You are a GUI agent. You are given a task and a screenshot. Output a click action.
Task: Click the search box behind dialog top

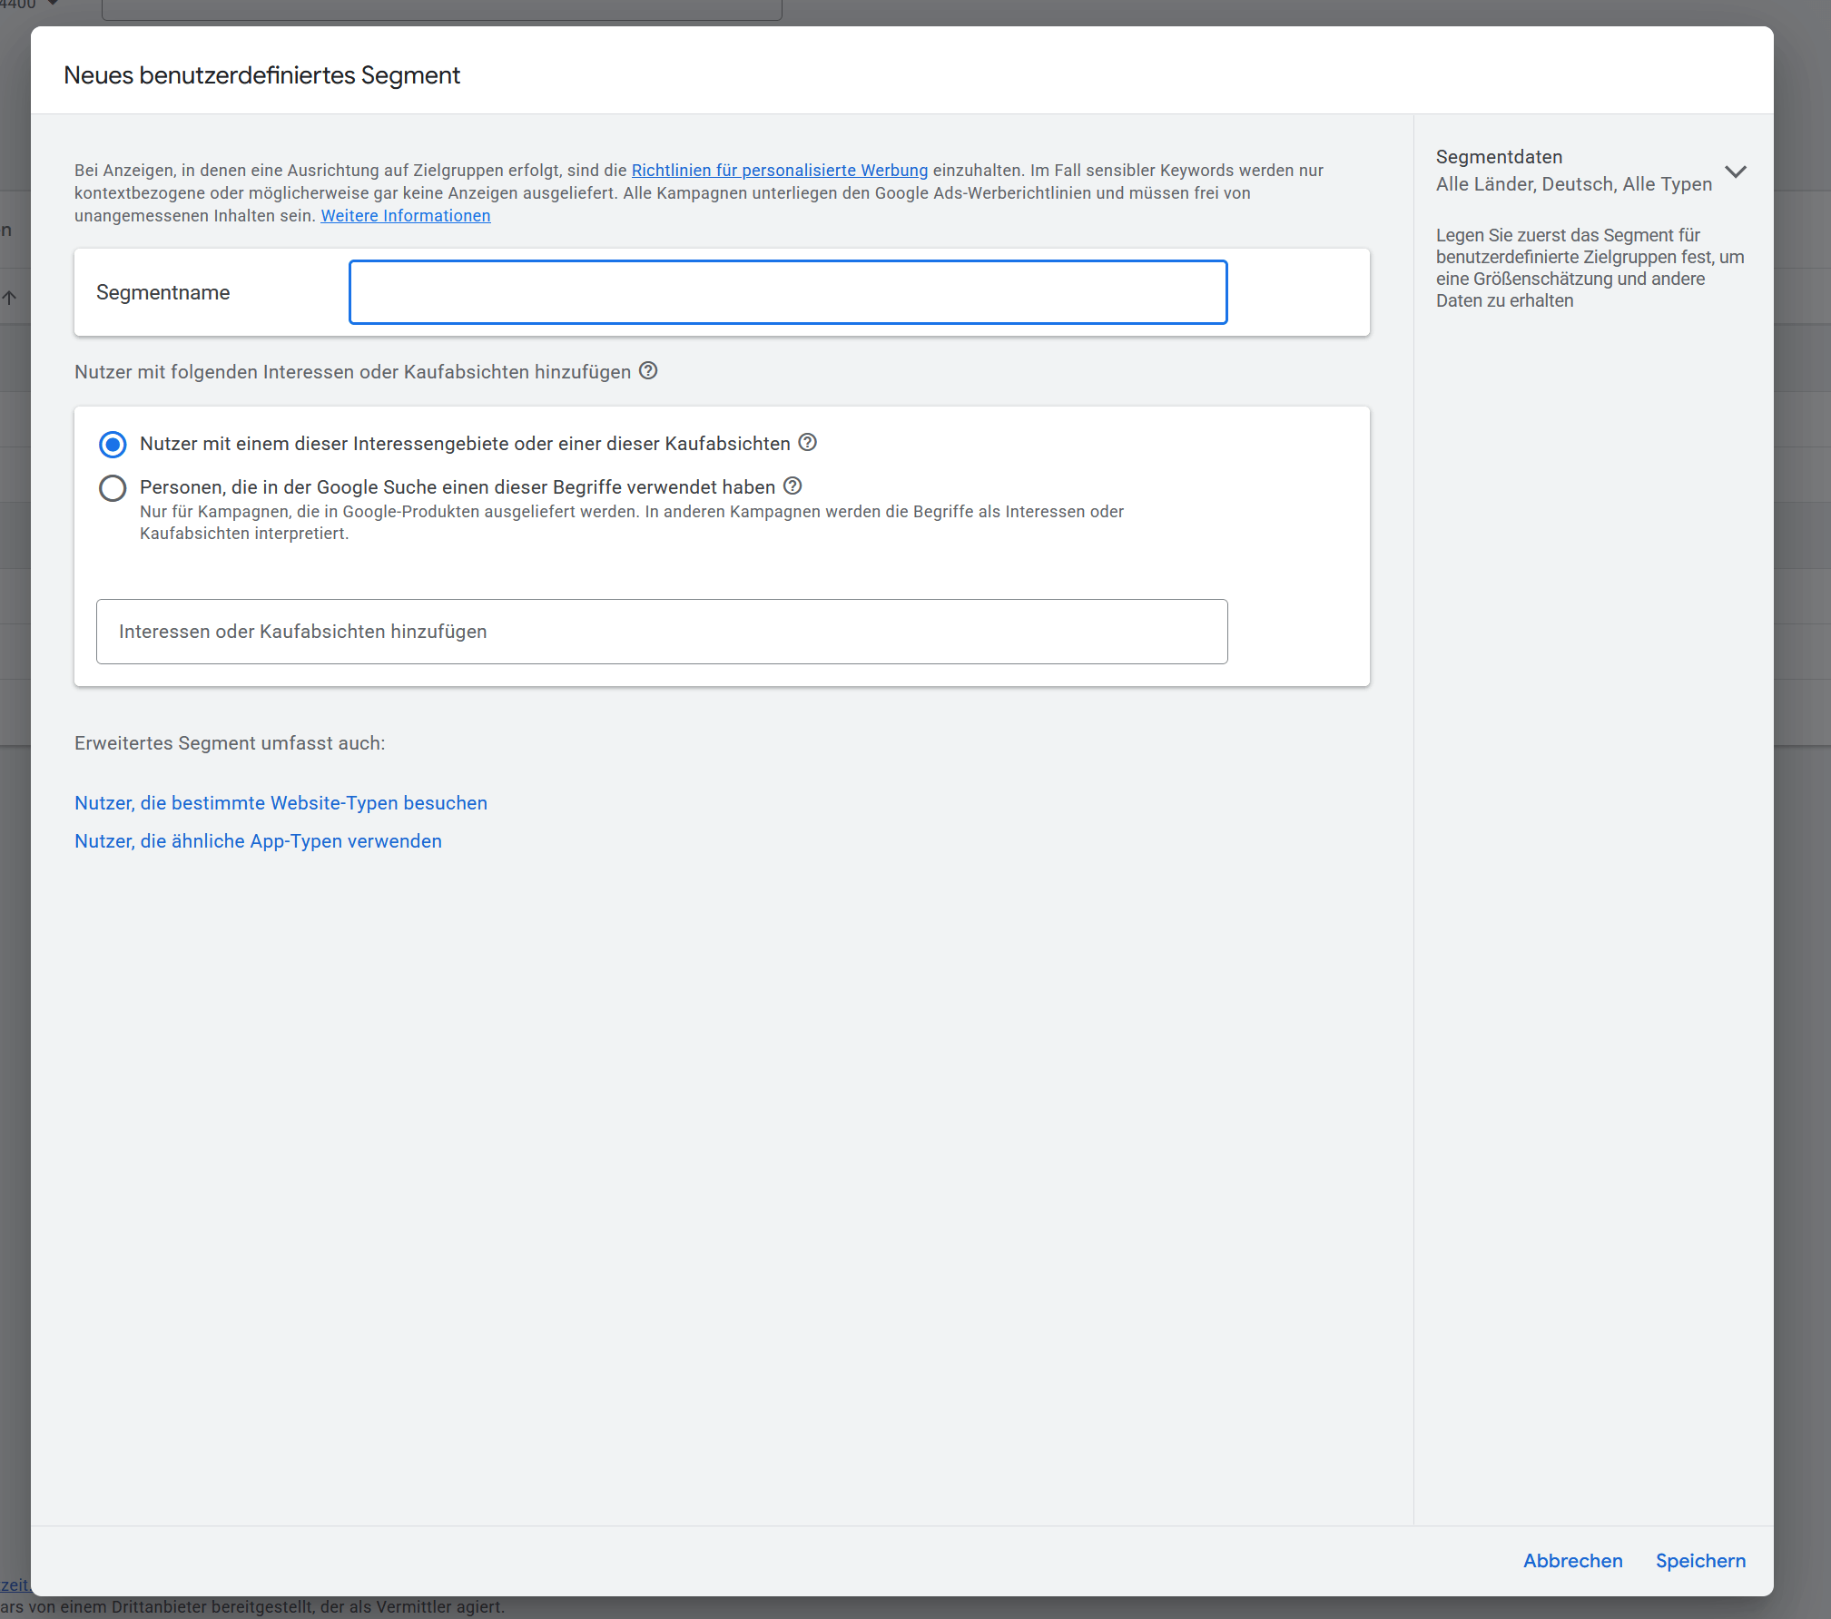pyautogui.click(x=441, y=9)
